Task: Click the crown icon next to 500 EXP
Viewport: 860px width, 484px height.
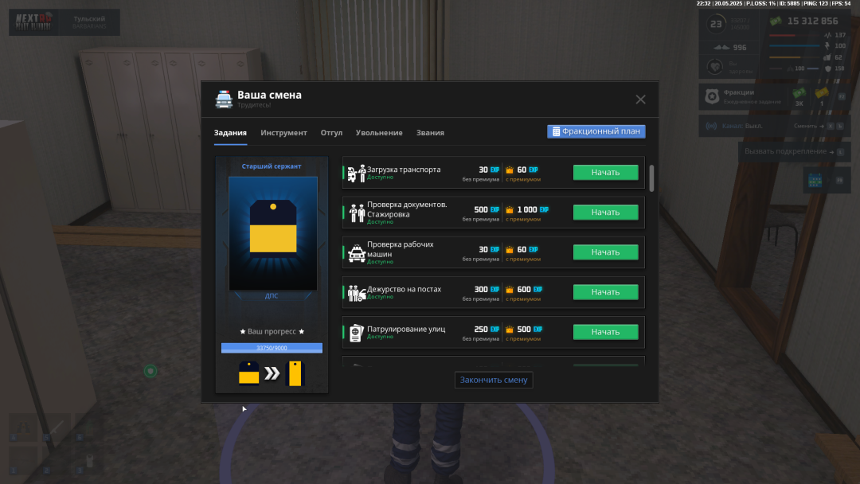Action: 510,330
